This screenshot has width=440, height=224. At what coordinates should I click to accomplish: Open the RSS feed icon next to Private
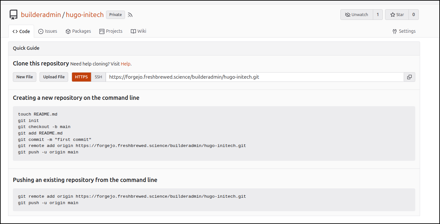(x=130, y=15)
